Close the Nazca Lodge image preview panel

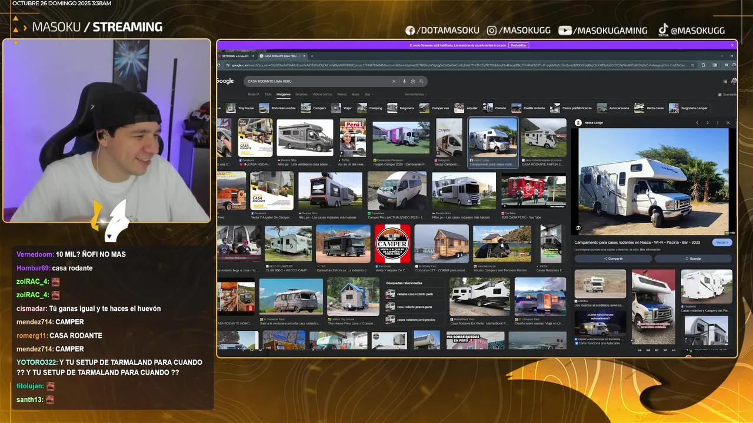[x=728, y=123]
